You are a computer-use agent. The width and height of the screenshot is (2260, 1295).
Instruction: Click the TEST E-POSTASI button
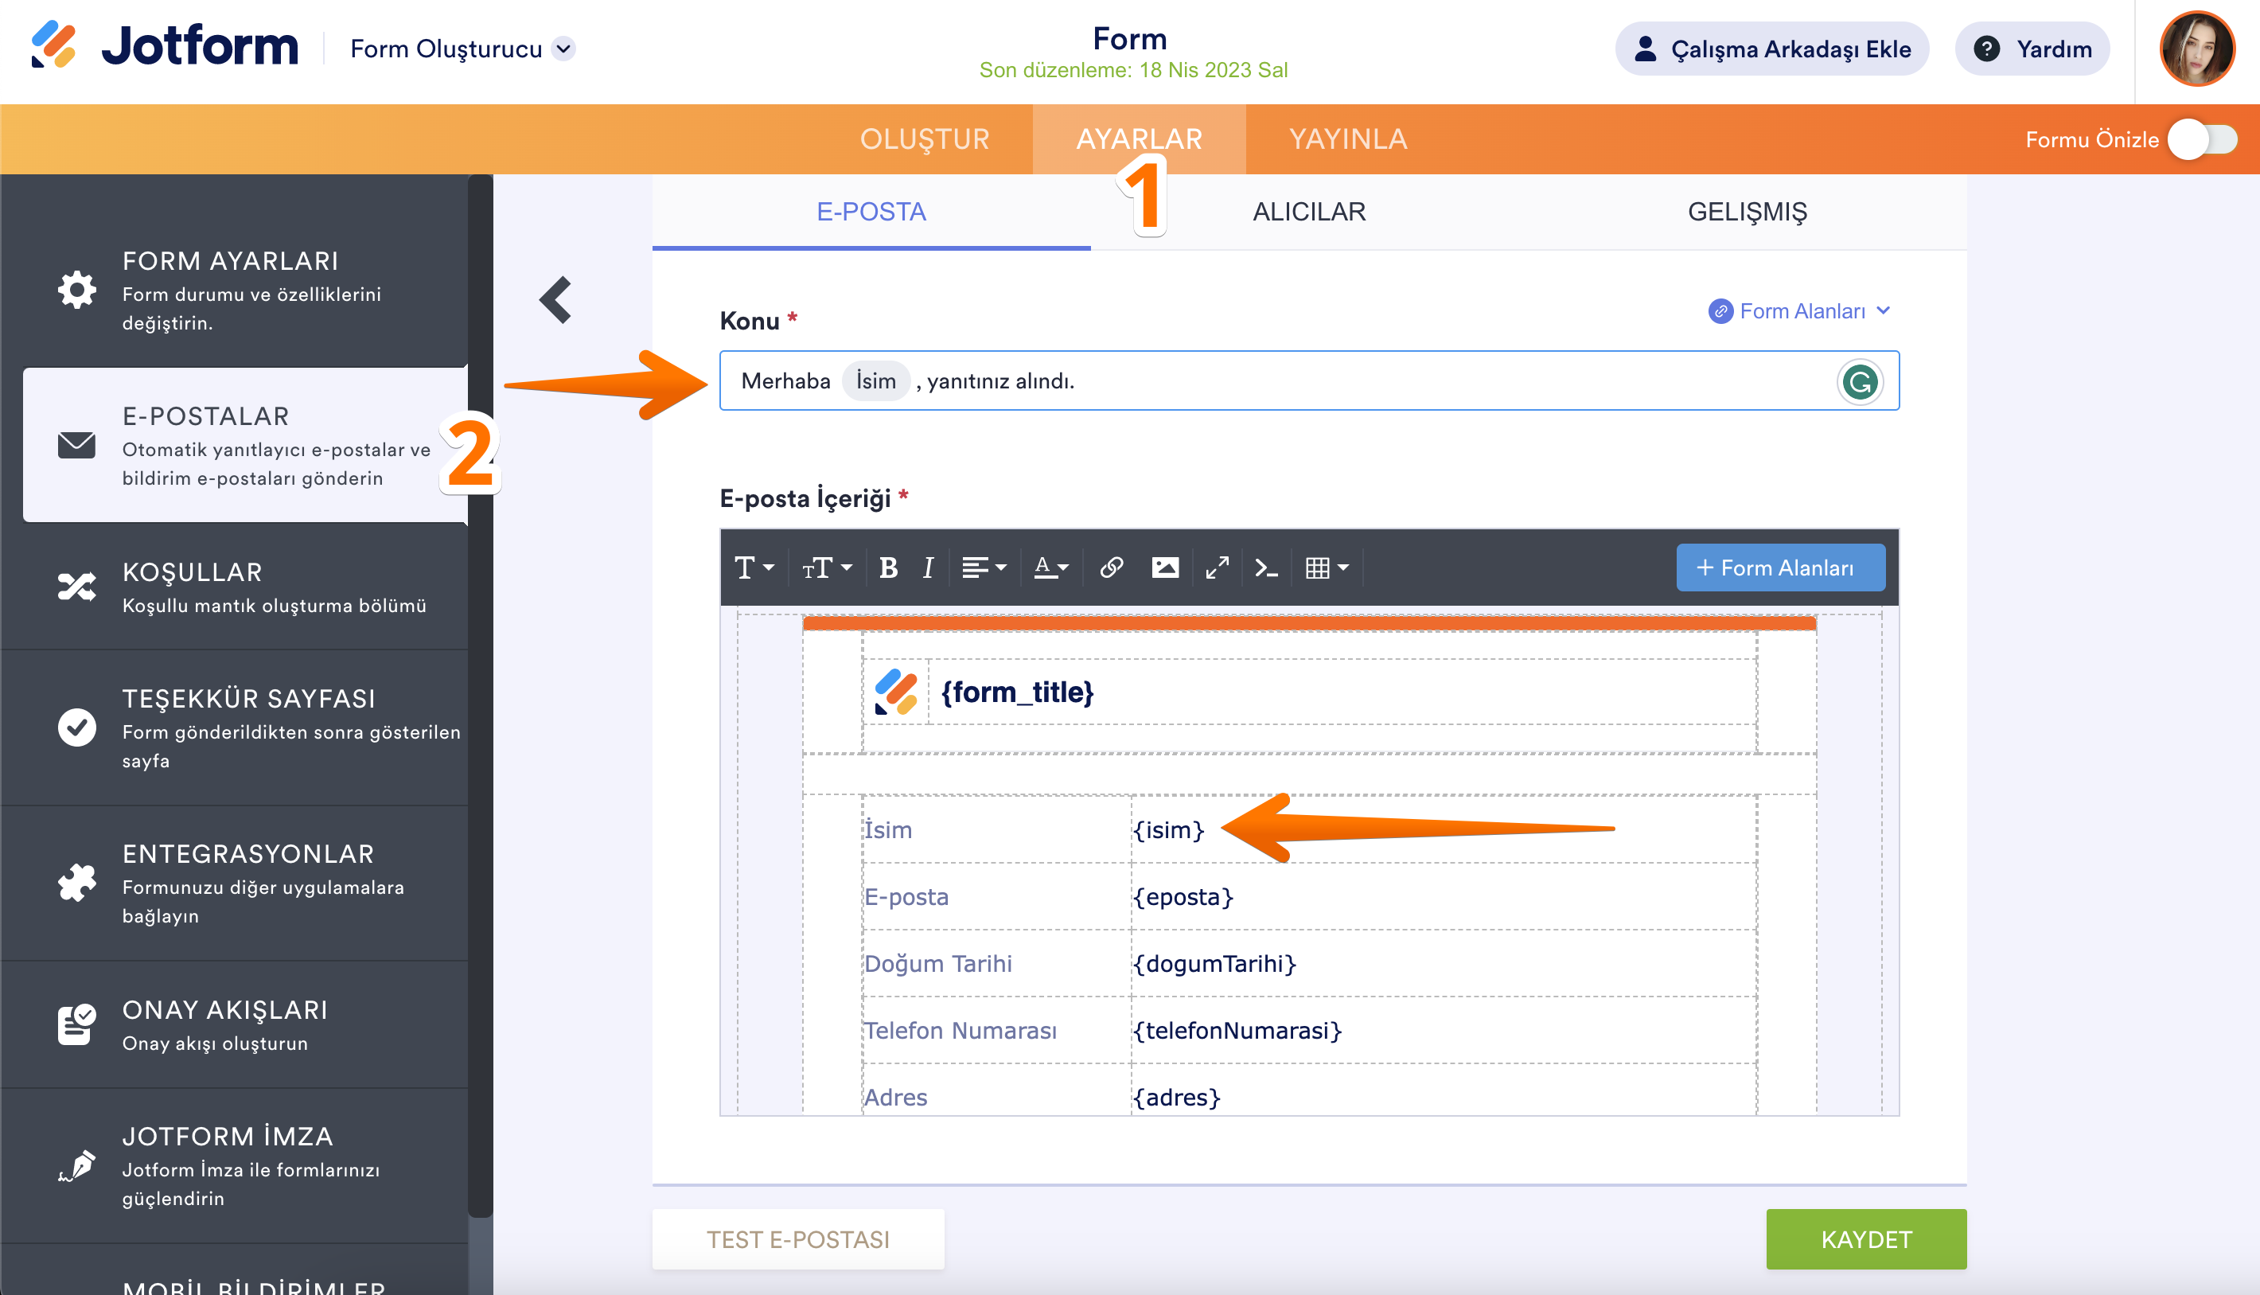pyautogui.click(x=797, y=1239)
